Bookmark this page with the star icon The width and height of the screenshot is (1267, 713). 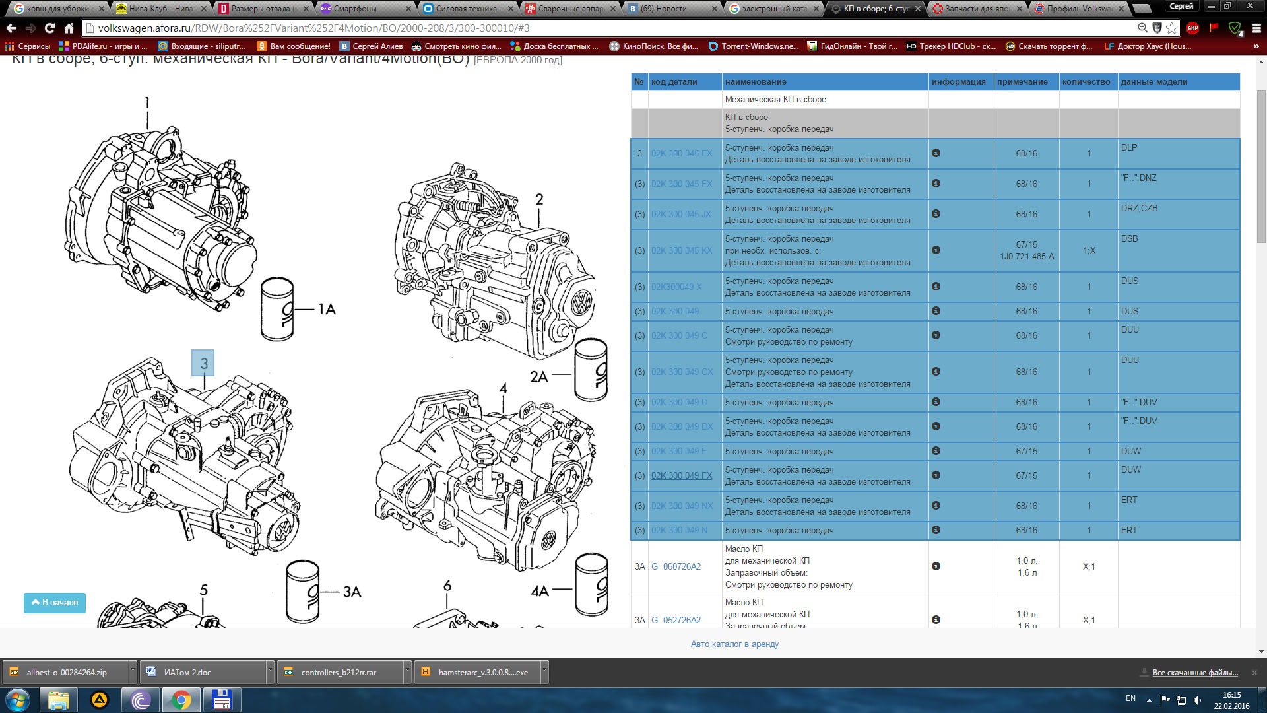(1172, 28)
